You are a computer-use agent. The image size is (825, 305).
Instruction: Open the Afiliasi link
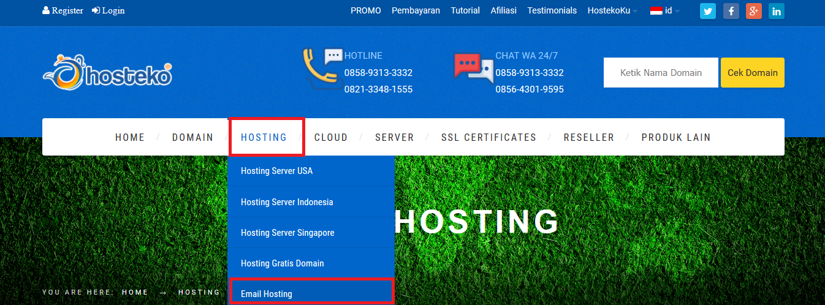(x=504, y=10)
